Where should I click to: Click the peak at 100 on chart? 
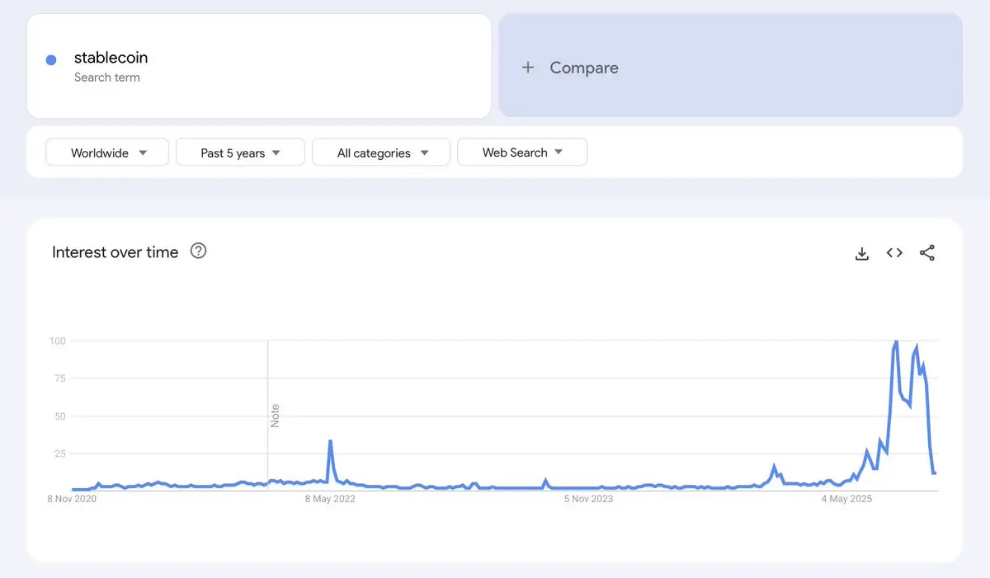(896, 341)
